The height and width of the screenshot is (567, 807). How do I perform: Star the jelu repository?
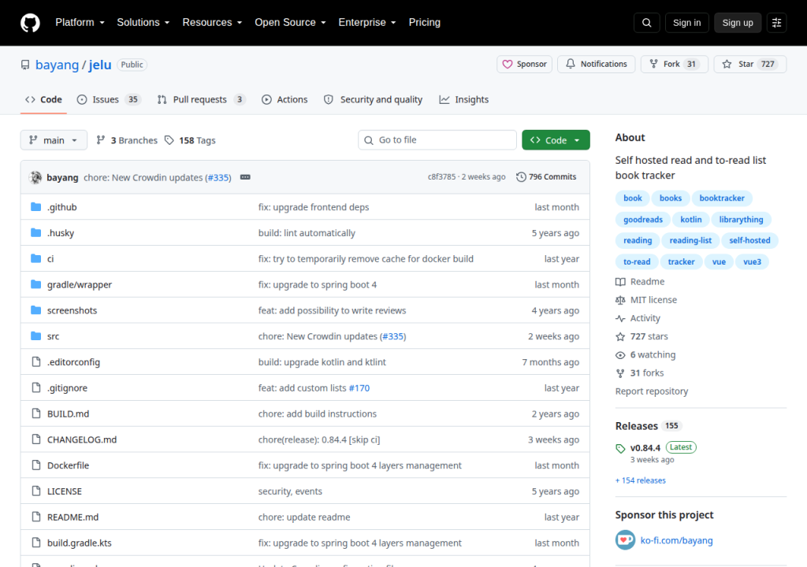point(750,64)
